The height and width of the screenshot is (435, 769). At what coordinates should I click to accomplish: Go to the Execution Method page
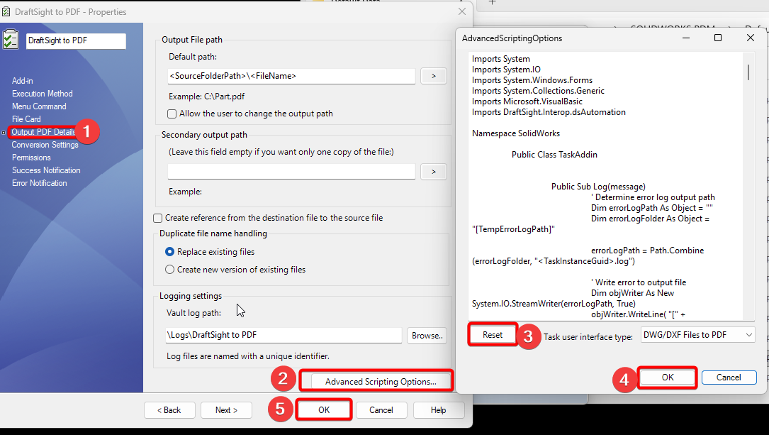point(43,93)
